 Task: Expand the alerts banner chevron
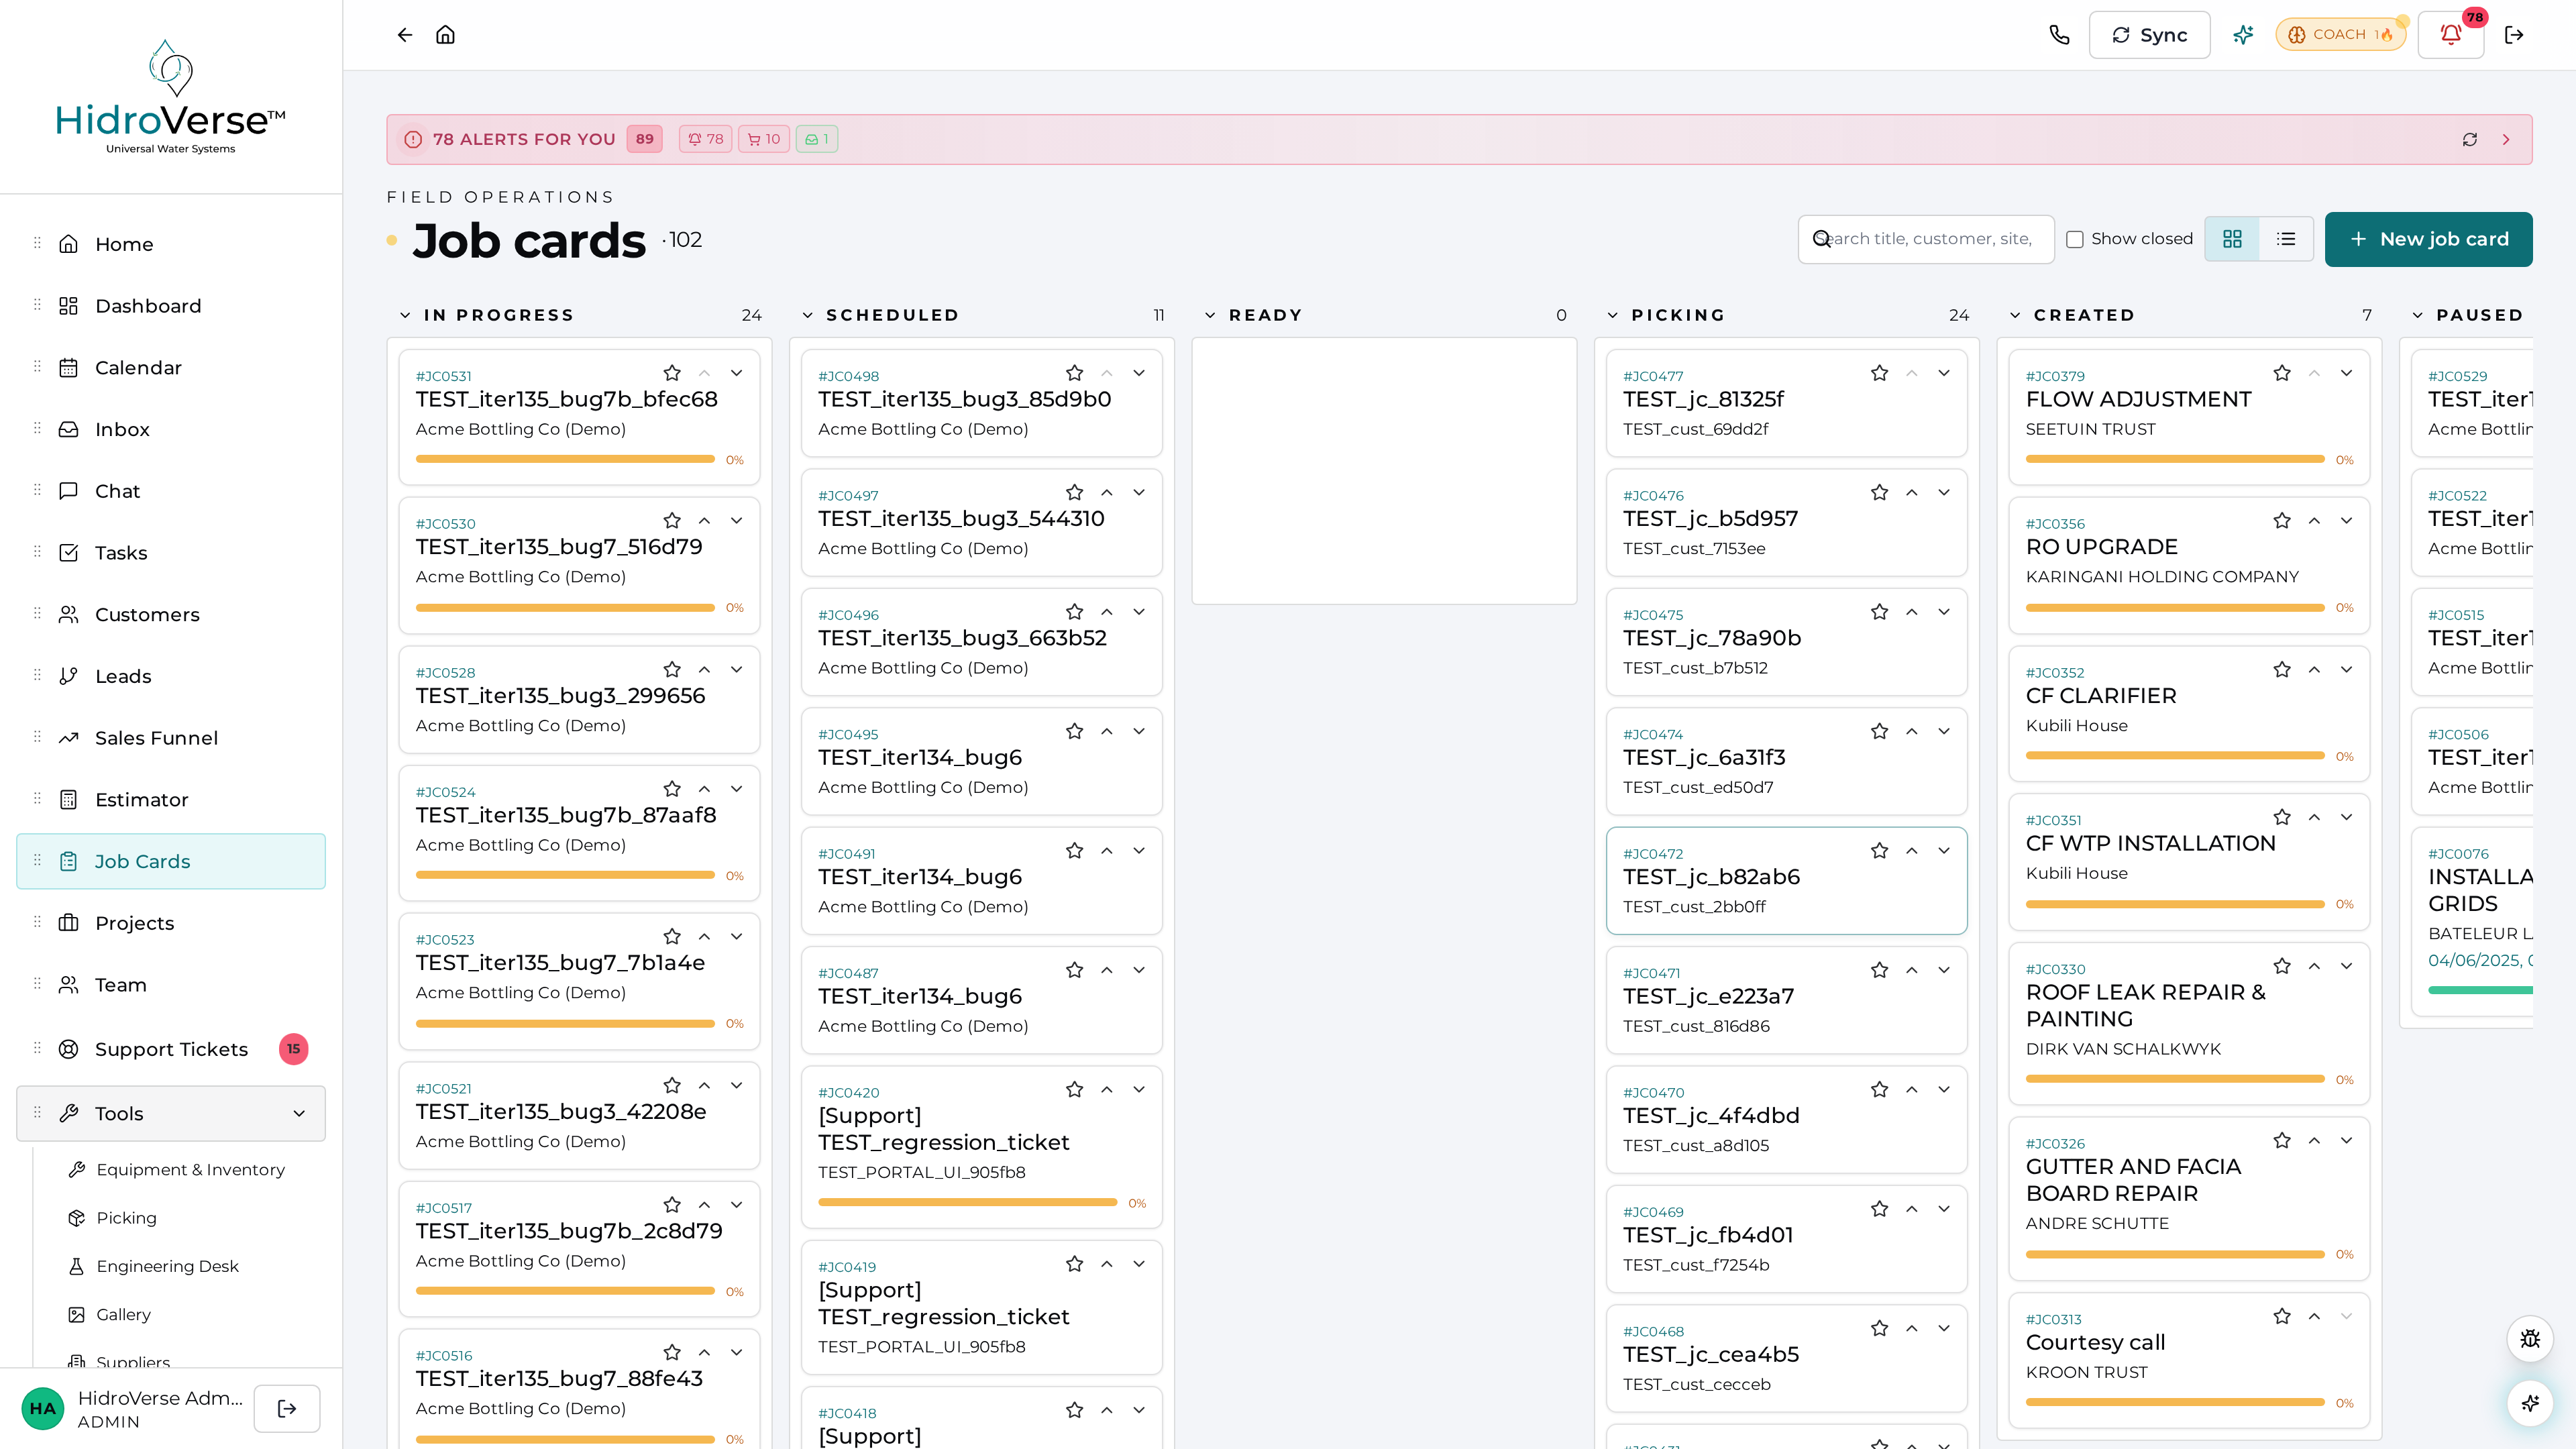[2506, 139]
